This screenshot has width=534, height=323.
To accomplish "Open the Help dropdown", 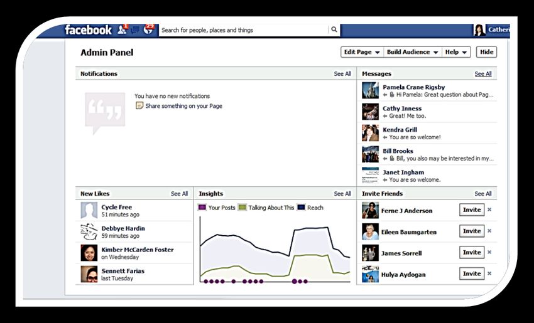I will tap(456, 52).
